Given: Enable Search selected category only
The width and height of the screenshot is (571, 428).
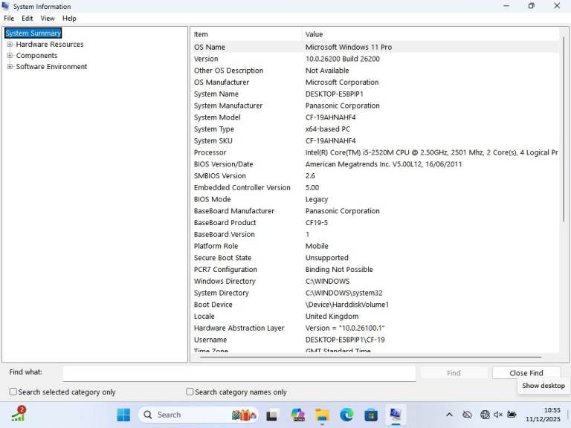Looking at the screenshot, I should click(13, 392).
